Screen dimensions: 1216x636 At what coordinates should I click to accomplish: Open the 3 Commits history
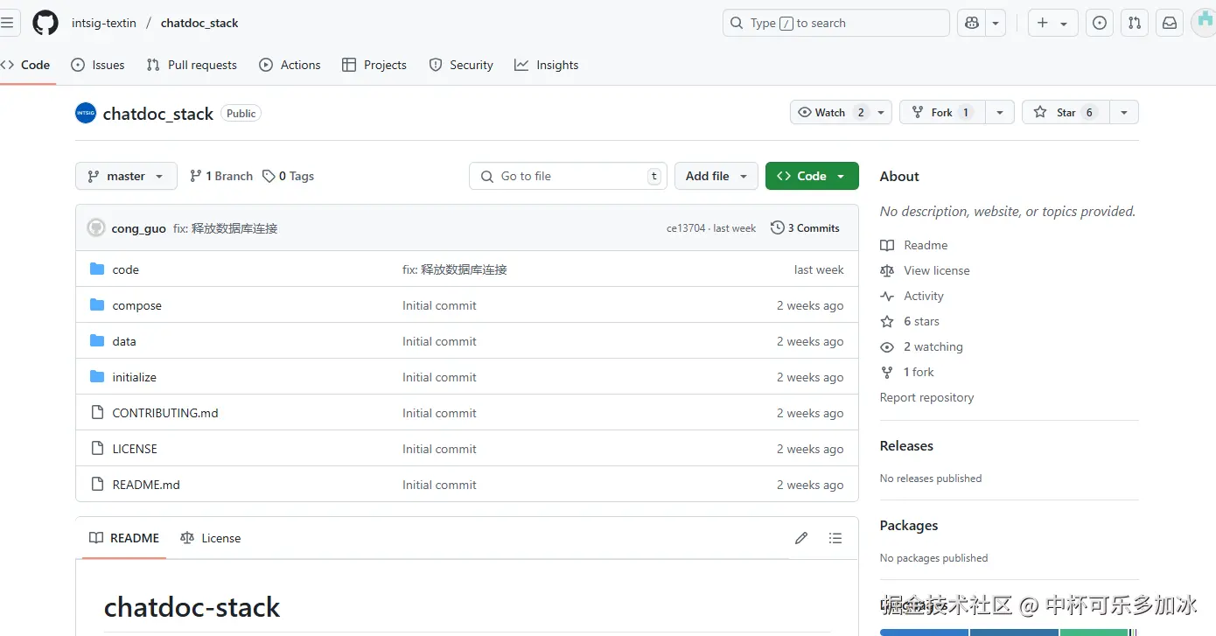(805, 228)
